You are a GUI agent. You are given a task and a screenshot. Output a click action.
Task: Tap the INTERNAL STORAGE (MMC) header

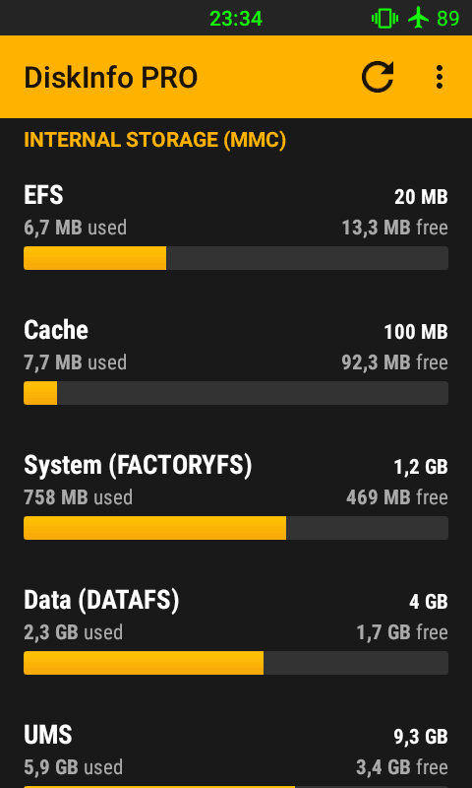(155, 140)
